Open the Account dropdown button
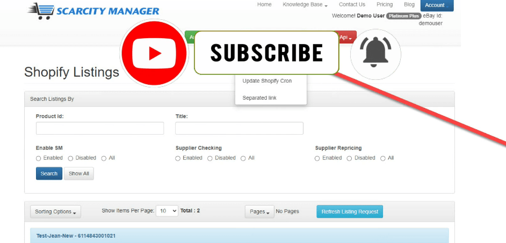The width and height of the screenshot is (506, 243). click(437, 5)
